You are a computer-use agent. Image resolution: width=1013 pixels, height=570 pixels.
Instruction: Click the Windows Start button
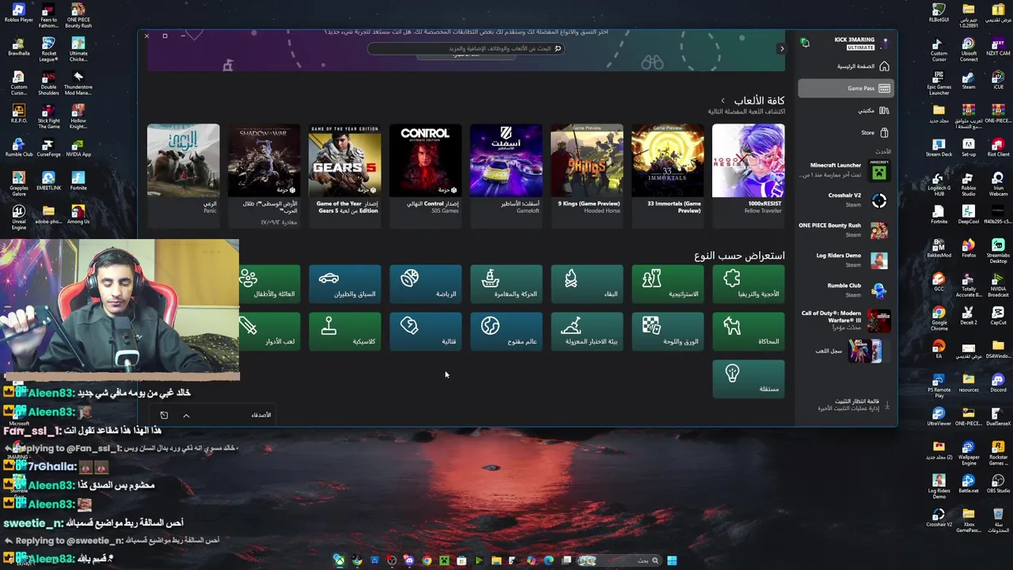pos(672,560)
